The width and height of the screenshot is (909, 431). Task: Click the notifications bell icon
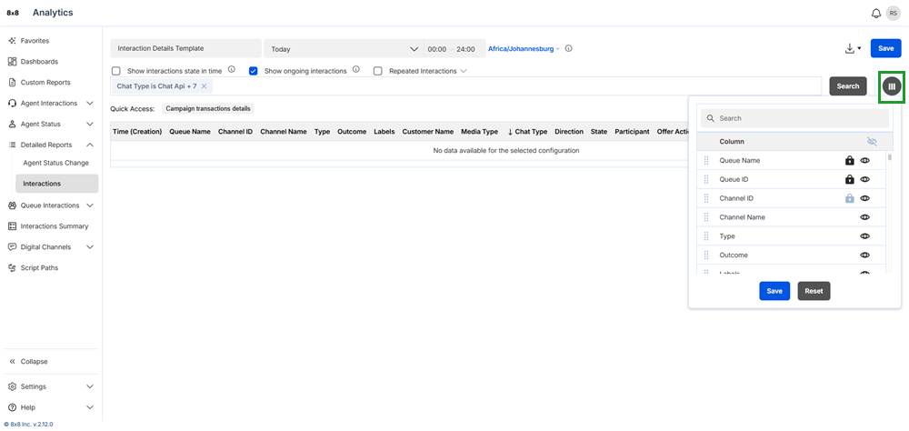click(x=875, y=13)
